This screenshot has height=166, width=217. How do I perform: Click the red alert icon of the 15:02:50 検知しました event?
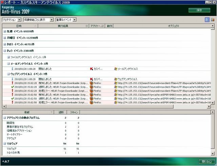tap(13, 95)
